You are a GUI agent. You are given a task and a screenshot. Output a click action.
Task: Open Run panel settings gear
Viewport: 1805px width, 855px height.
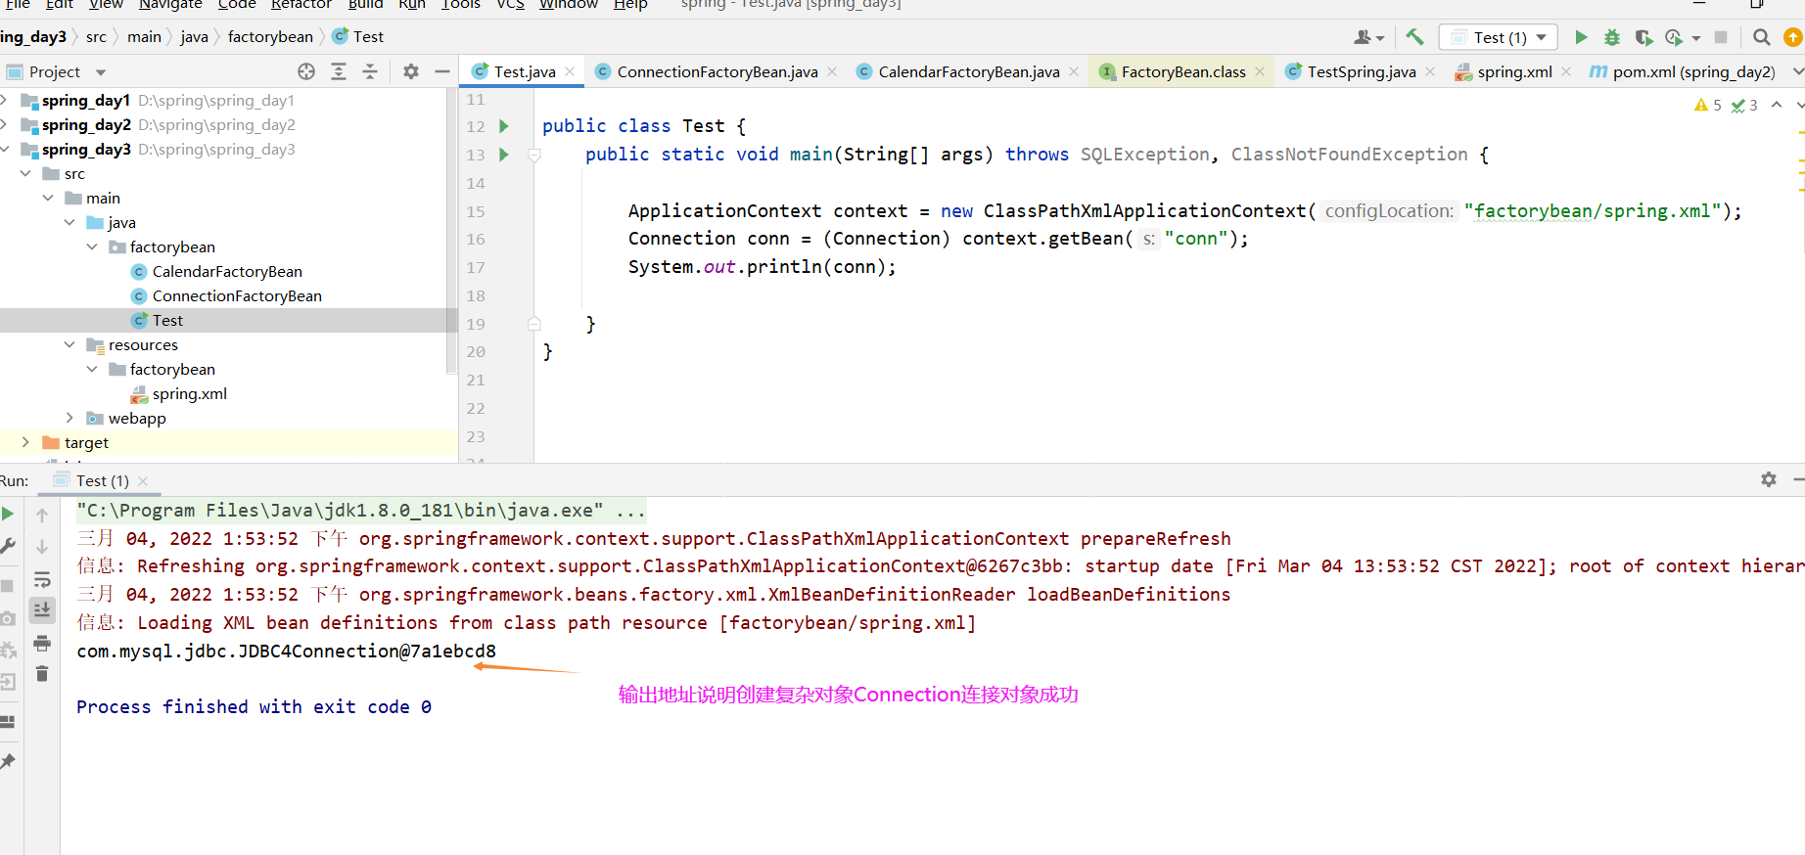[1769, 479]
